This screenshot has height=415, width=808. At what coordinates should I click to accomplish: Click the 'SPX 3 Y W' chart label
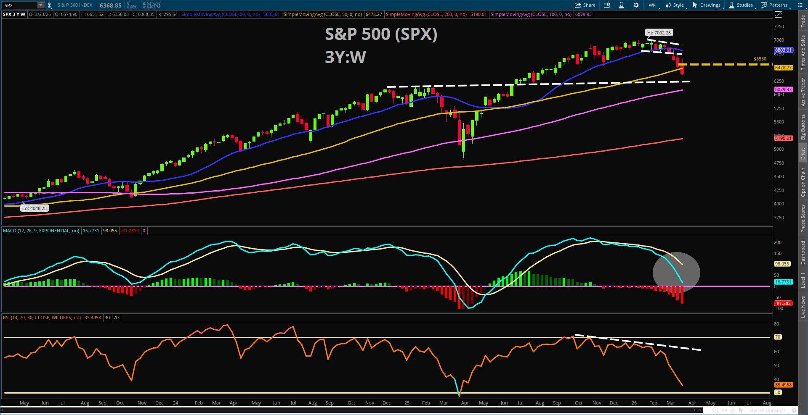pos(14,14)
